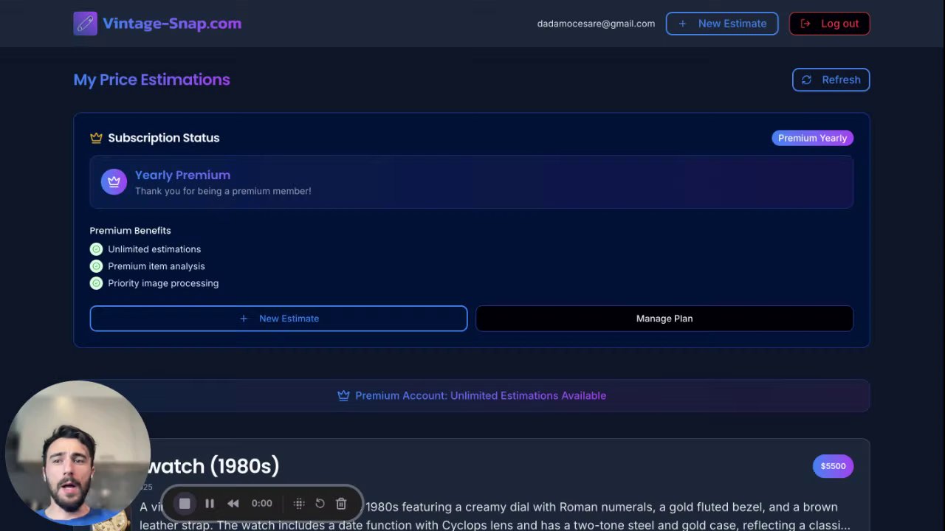Click the check icon beside Unlimited estimations
This screenshot has height=531, width=945.
click(x=96, y=249)
